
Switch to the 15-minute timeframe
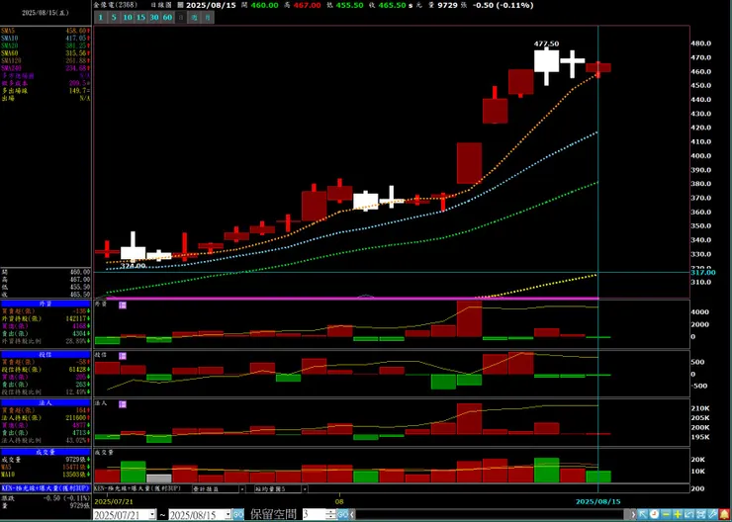141,18
